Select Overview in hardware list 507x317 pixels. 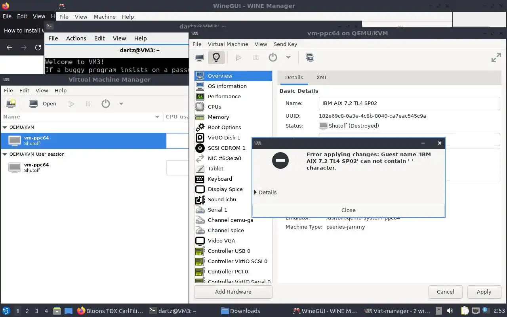pyautogui.click(x=233, y=76)
